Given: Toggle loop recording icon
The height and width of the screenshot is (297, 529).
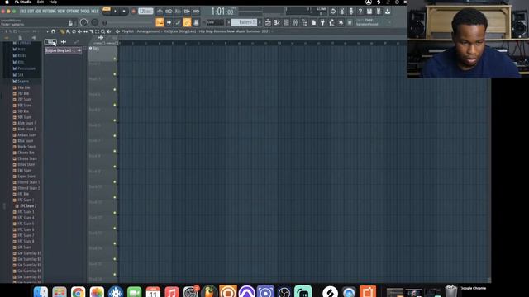Looking at the screenshot, I should pos(196,11).
